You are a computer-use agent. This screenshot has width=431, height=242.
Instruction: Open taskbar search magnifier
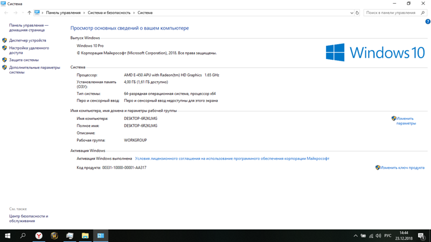pos(23,236)
